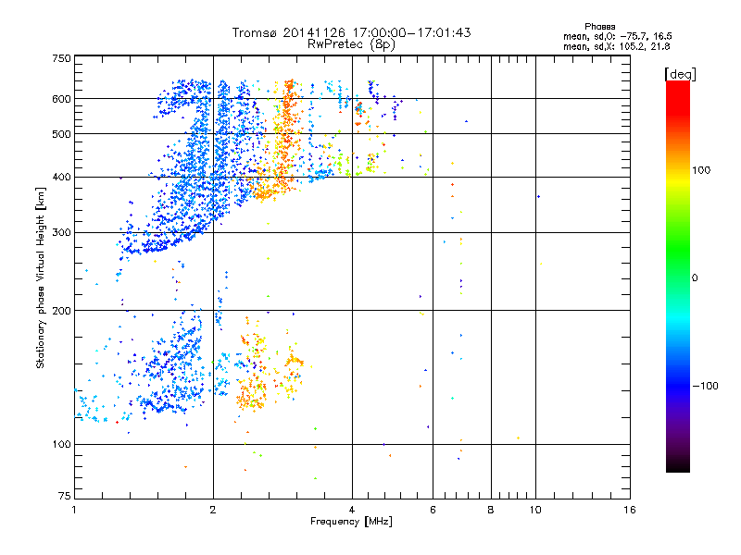Click the colorbar tick label '100'

[x=701, y=170]
